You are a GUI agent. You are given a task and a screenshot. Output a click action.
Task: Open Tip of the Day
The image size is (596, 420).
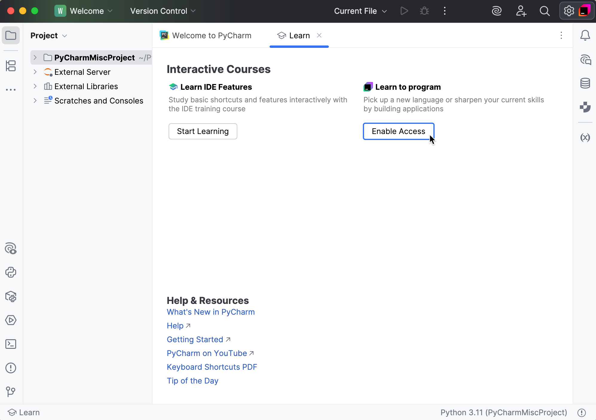(192, 381)
